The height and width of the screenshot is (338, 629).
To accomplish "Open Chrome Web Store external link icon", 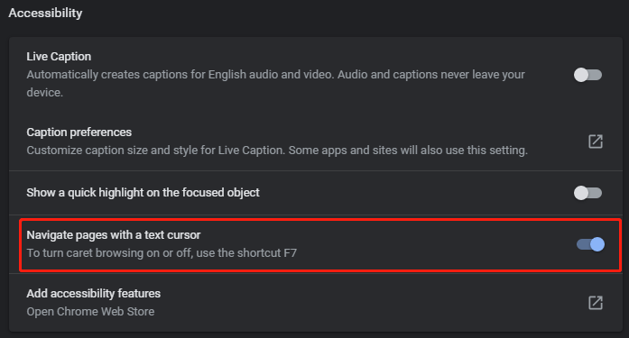I will pos(596,303).
